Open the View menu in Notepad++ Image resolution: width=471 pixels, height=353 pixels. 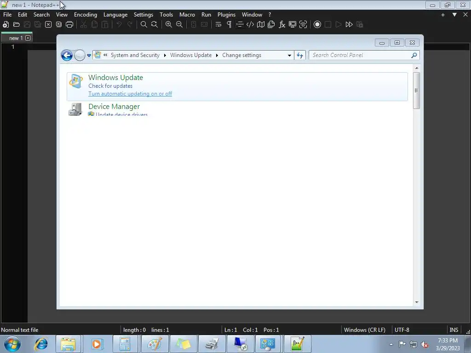point(62,14)
